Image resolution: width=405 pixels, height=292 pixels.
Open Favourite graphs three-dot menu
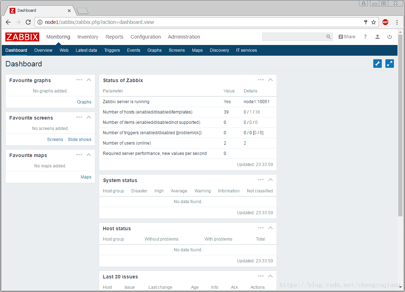(79, 80)
